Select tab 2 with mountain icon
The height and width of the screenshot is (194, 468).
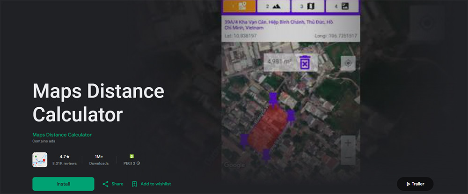point(273,6)
